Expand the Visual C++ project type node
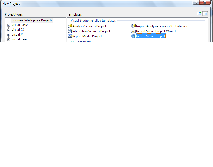213x167 pixels. [x=8, y=40]
